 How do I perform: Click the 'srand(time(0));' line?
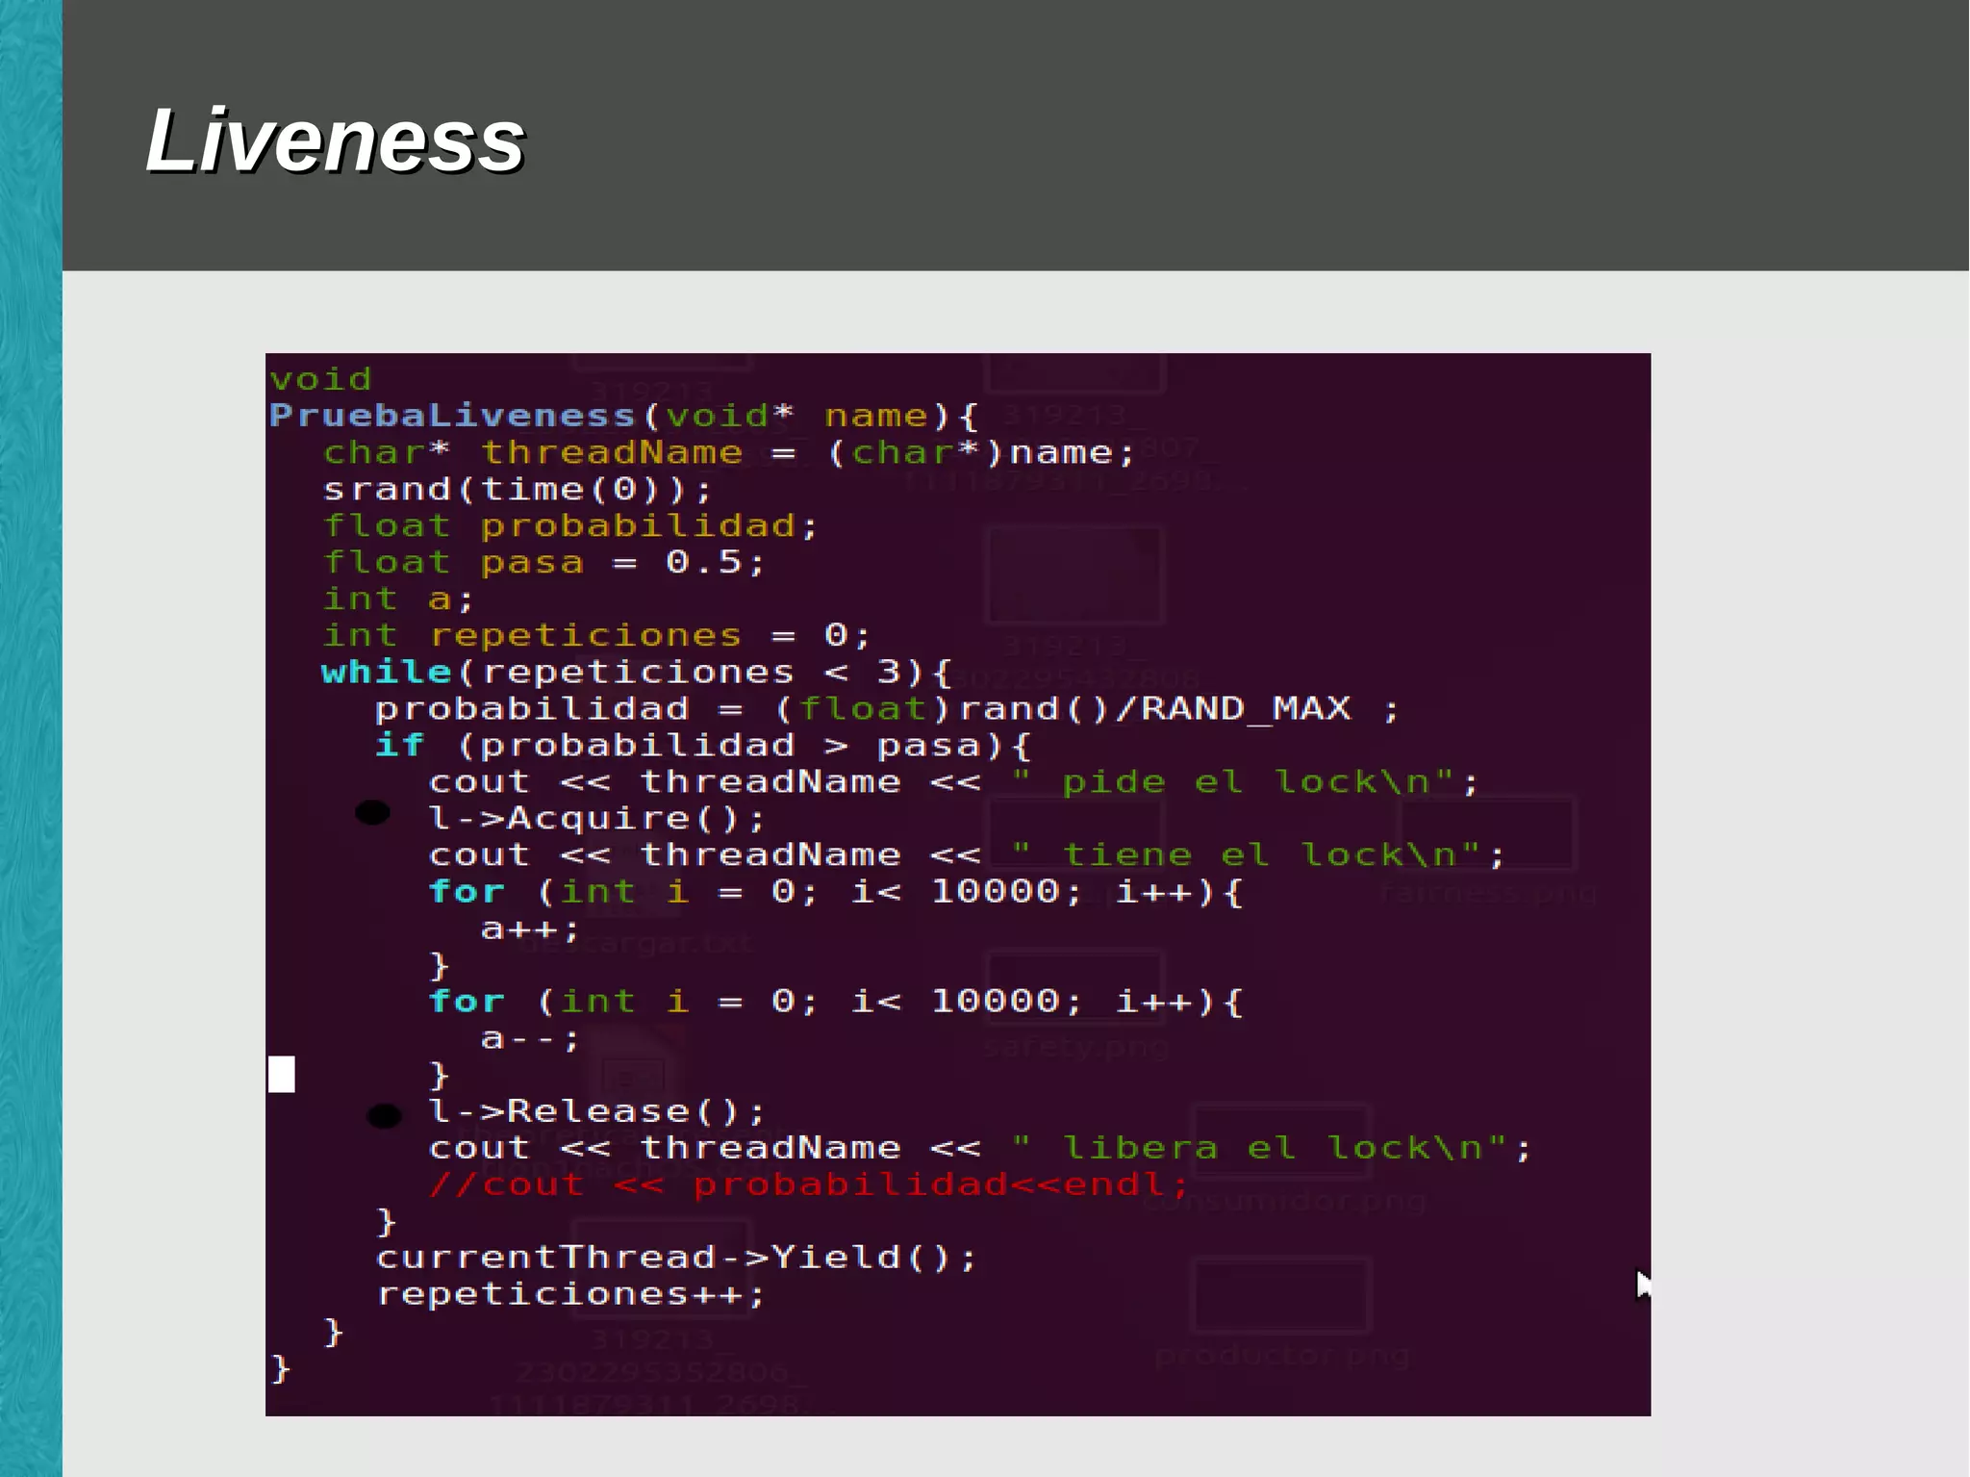click(x=517, y=489)
